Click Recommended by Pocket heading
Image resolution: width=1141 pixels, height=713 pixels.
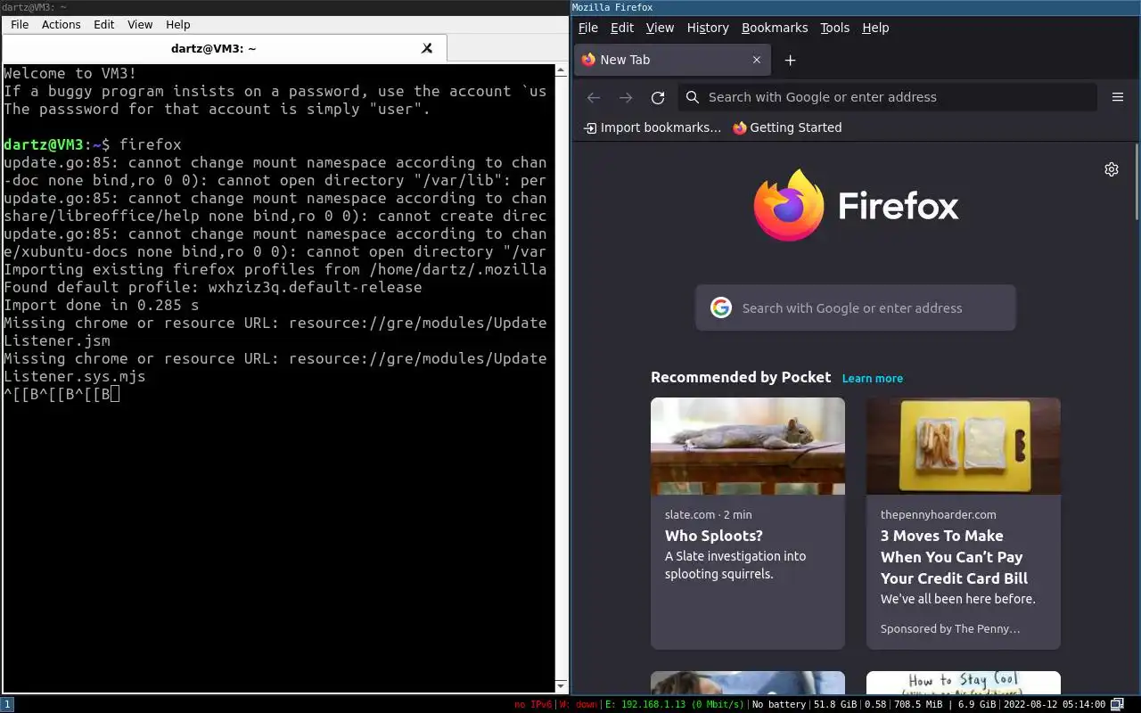[x=741, y=377]
